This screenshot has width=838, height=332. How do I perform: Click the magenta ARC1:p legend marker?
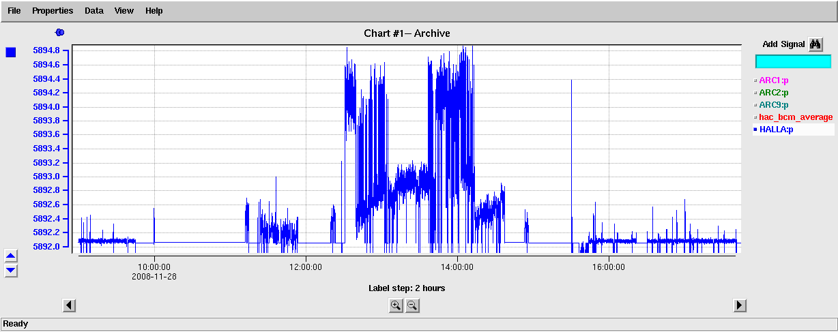coord(755,80)
